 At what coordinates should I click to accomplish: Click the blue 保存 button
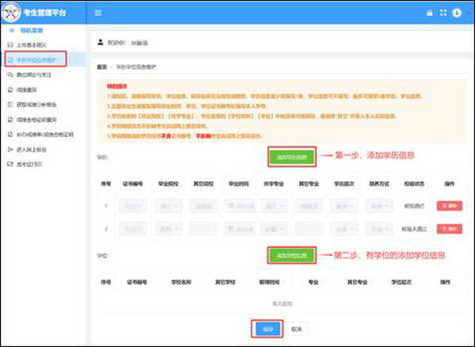coord(268,328)
